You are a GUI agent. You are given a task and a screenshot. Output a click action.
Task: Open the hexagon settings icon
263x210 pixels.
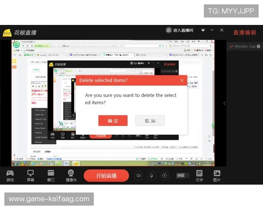[165, 175]
